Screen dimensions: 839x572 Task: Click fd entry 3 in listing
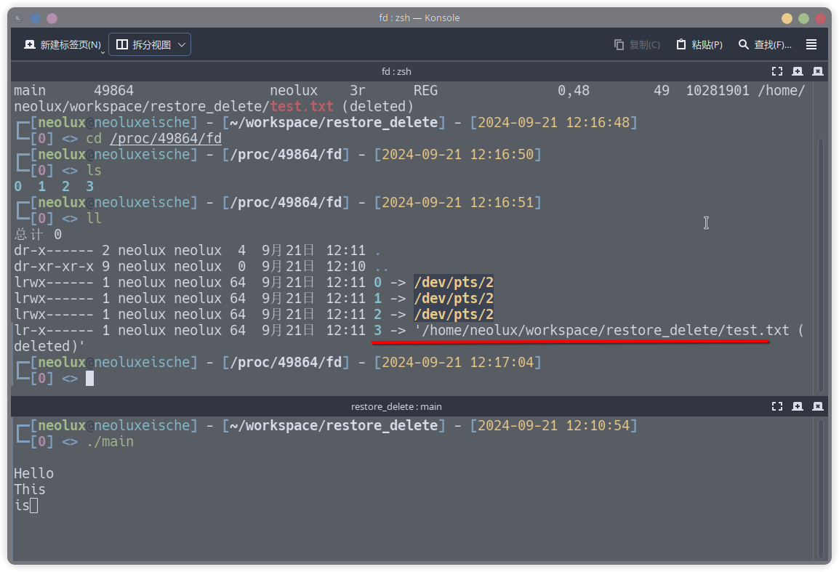(378, 330)
